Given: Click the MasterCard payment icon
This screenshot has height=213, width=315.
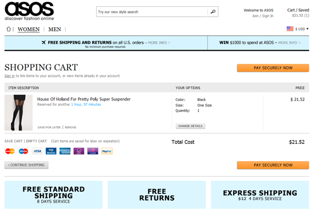Looking at the screenshot, I should [x=9, y=151].
